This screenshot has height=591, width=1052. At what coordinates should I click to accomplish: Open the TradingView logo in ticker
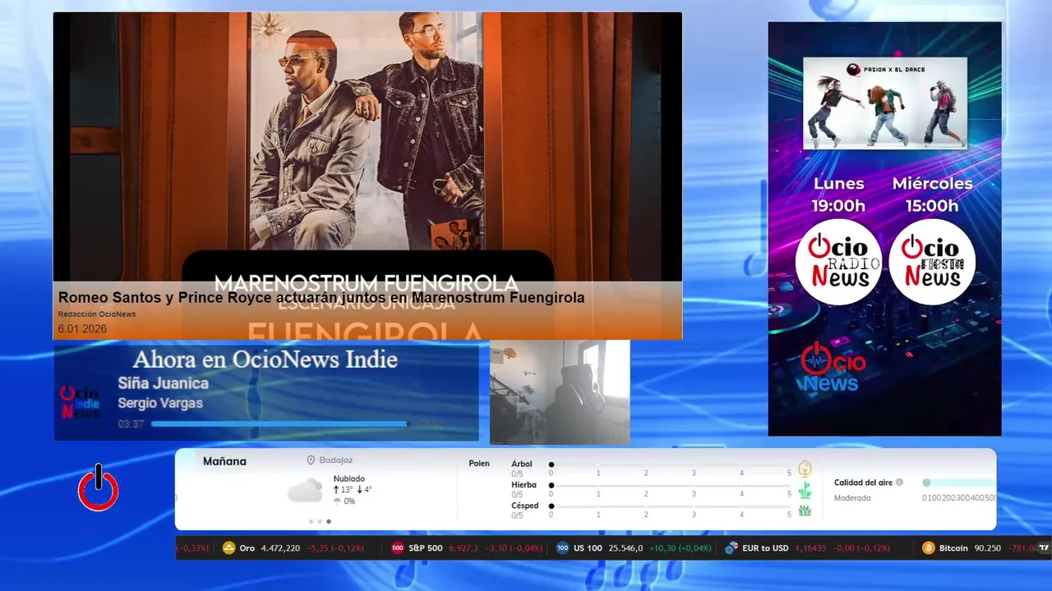[x=1044, y=548]
